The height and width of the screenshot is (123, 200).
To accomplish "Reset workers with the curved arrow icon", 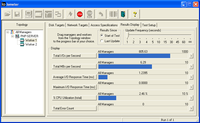I will 101,14.
